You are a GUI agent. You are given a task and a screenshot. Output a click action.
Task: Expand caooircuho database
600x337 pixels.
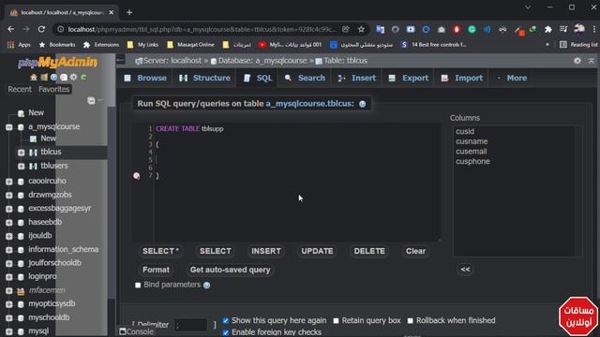click(x=9, y=182)
